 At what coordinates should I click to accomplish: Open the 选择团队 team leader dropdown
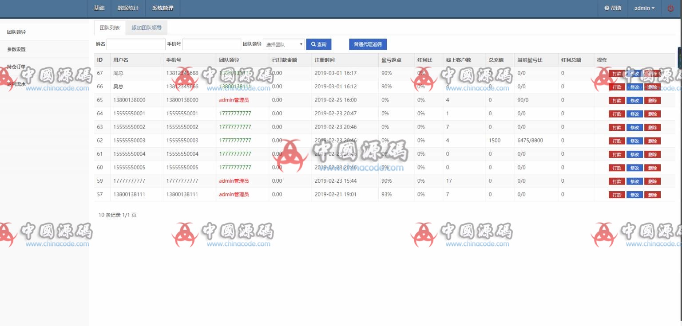[283, 44]
